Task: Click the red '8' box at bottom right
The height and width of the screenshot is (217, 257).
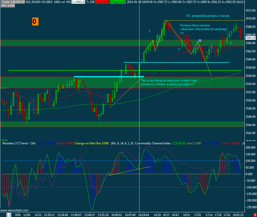Action: pyautogui.click(x=255, y=215)
